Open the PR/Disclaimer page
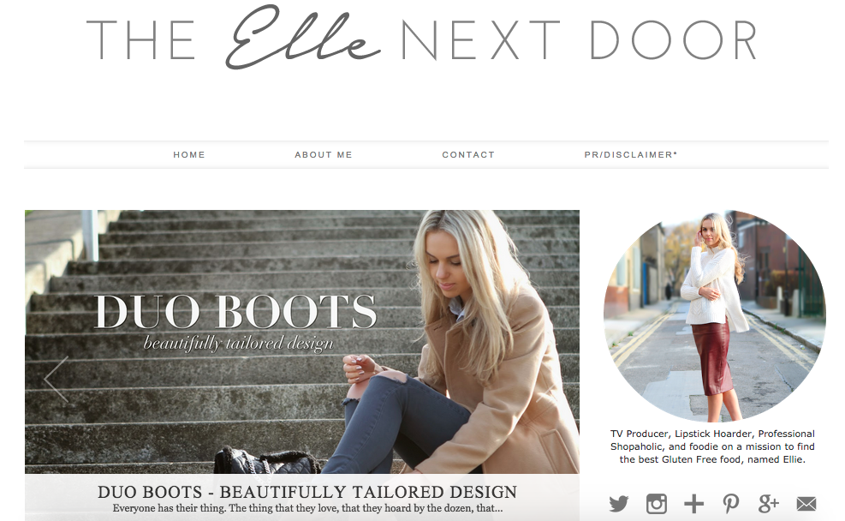This screenshot has width=845, height=521. 630,155
